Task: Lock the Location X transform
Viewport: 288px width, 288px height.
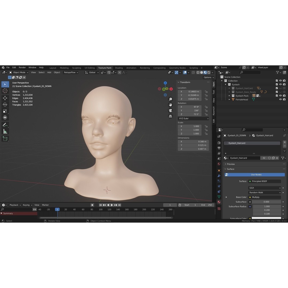Action: point(206,92)
